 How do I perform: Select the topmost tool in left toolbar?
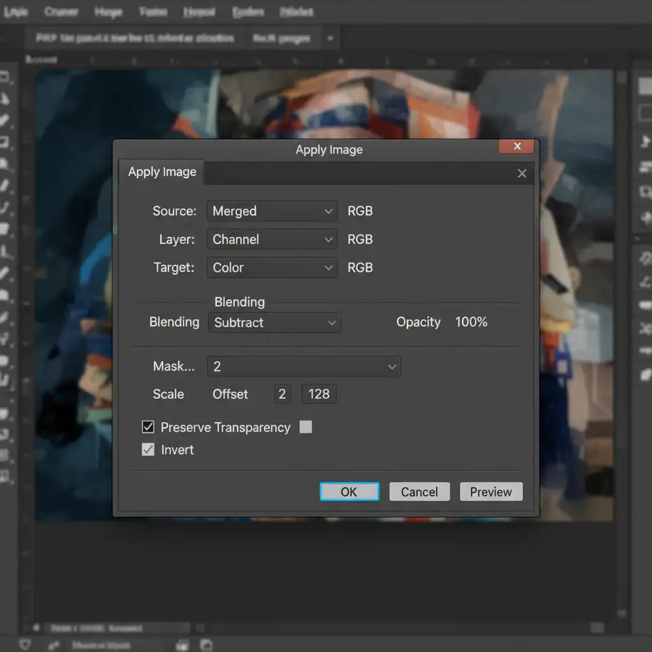click(4, 78)
